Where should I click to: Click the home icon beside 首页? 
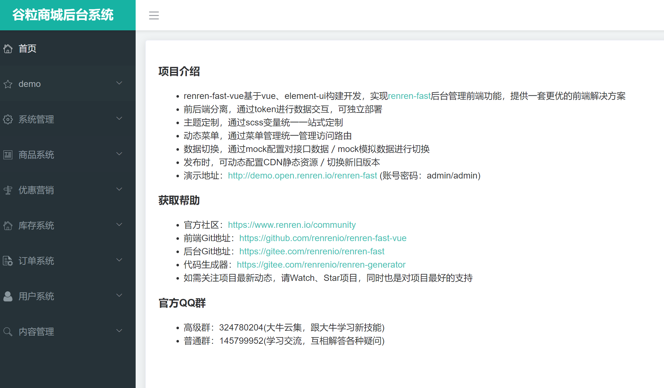pos(8,49)
